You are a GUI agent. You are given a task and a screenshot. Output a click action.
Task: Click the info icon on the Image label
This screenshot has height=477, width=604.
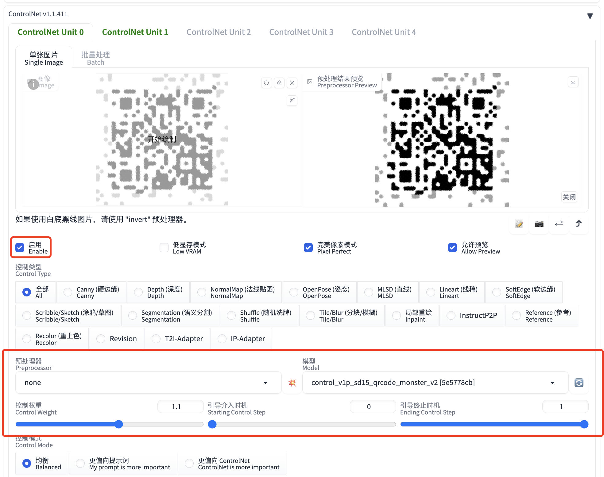33,84
